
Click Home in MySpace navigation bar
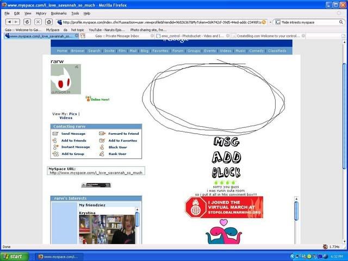pos(61,51)
